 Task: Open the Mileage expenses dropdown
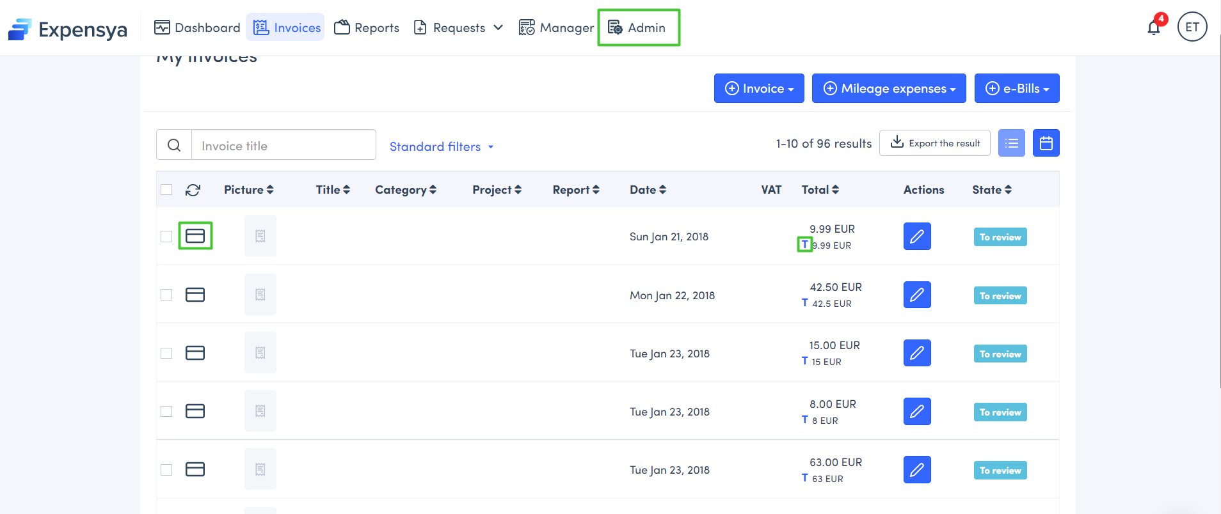888,88
